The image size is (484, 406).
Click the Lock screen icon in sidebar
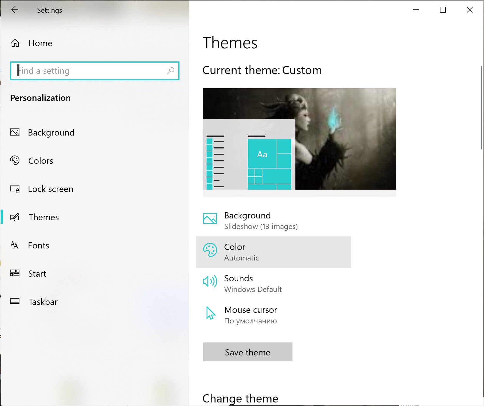15,189
